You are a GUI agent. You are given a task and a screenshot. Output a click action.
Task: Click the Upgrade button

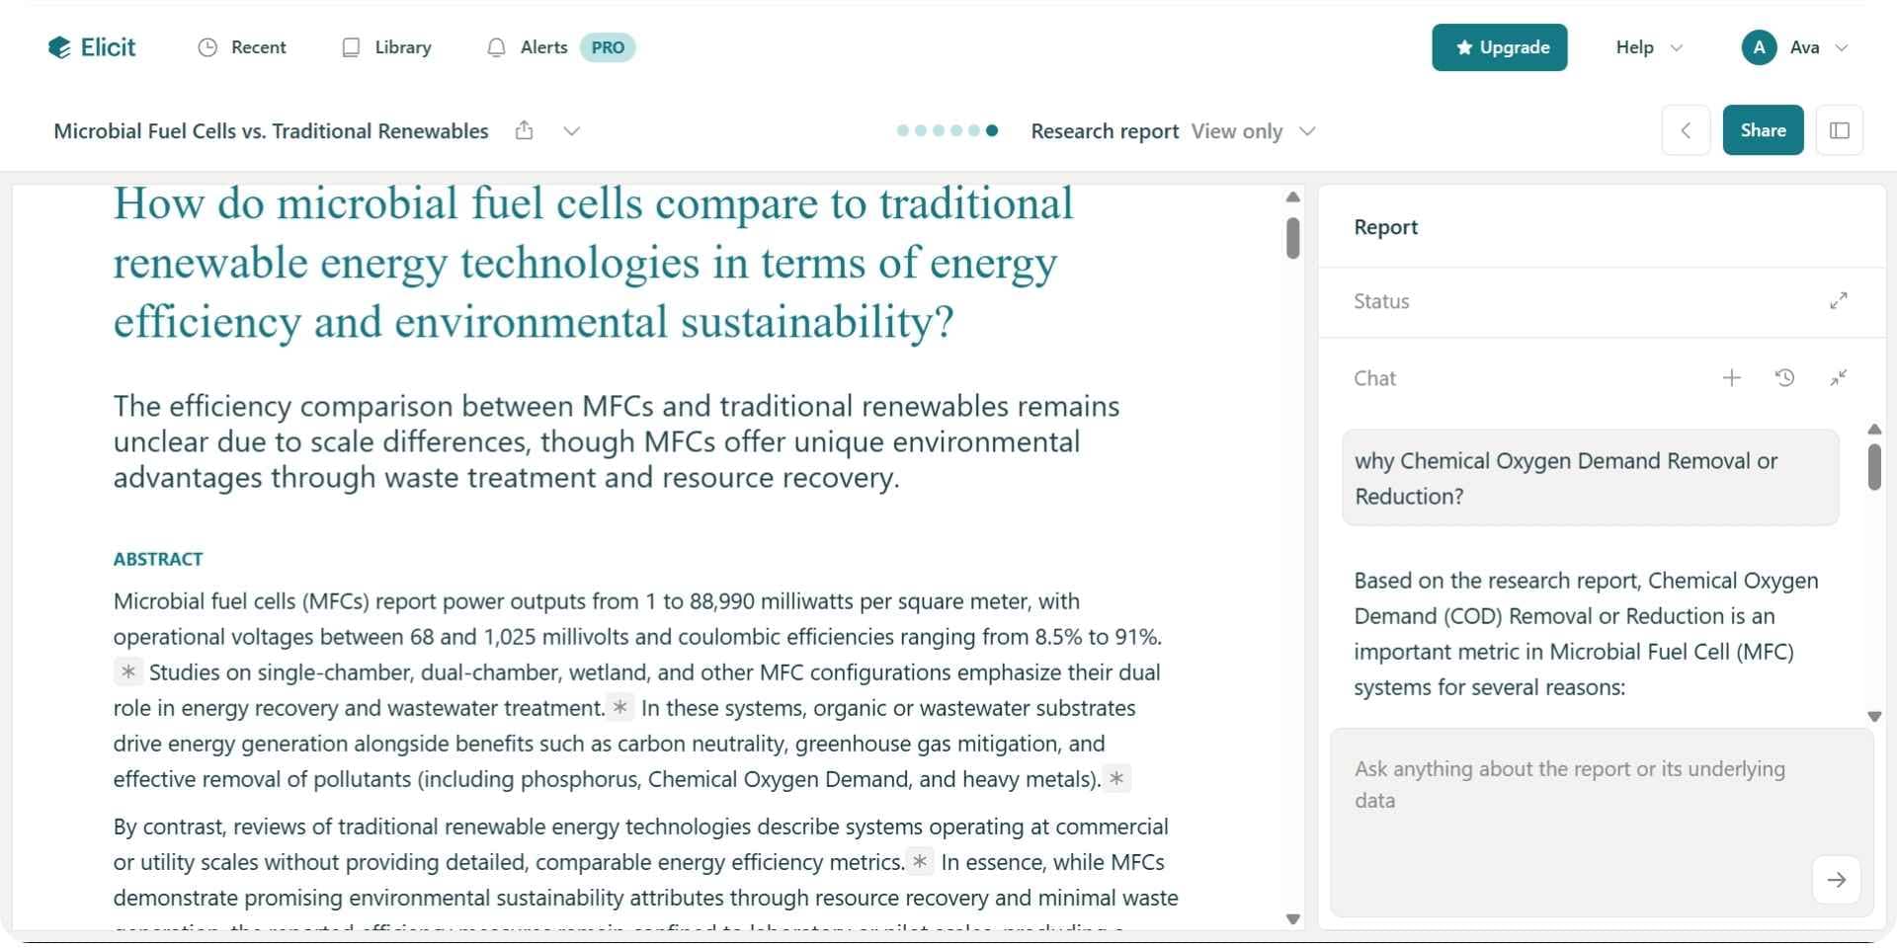click(1499, 47)
